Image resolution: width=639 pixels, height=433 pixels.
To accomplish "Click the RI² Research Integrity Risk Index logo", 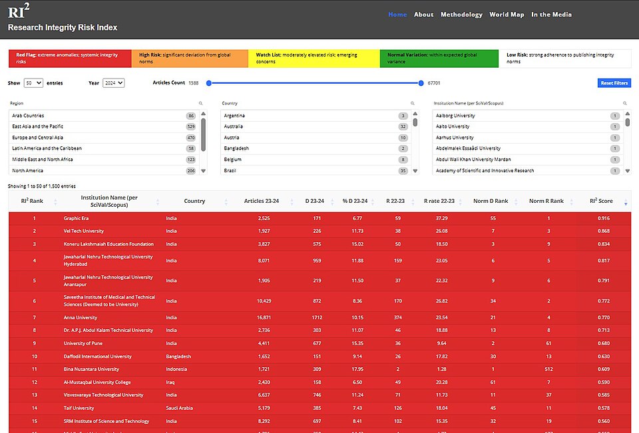I will pyautogui.click(x=63, y=17).
